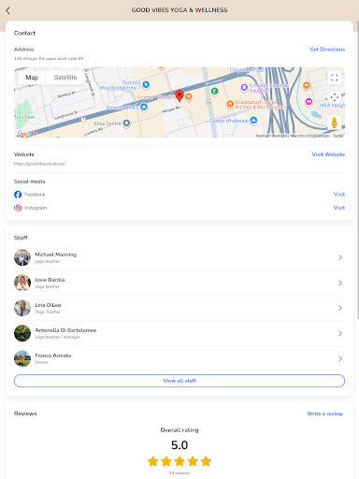Click Elisa Gentile map marker
359x479 pixels.
click(x=126, y=123)
